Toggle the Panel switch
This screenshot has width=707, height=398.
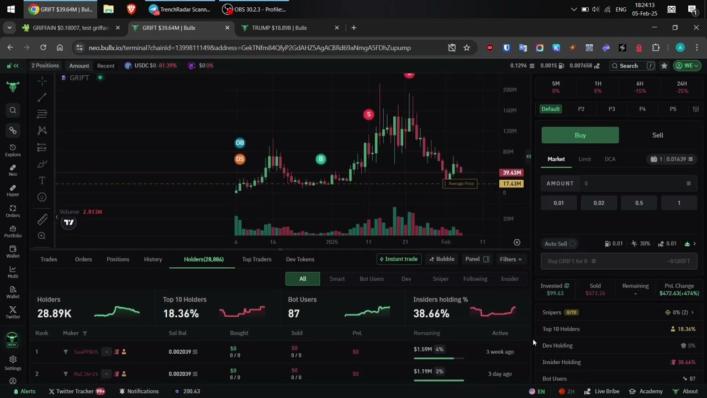tap(486, 259)
